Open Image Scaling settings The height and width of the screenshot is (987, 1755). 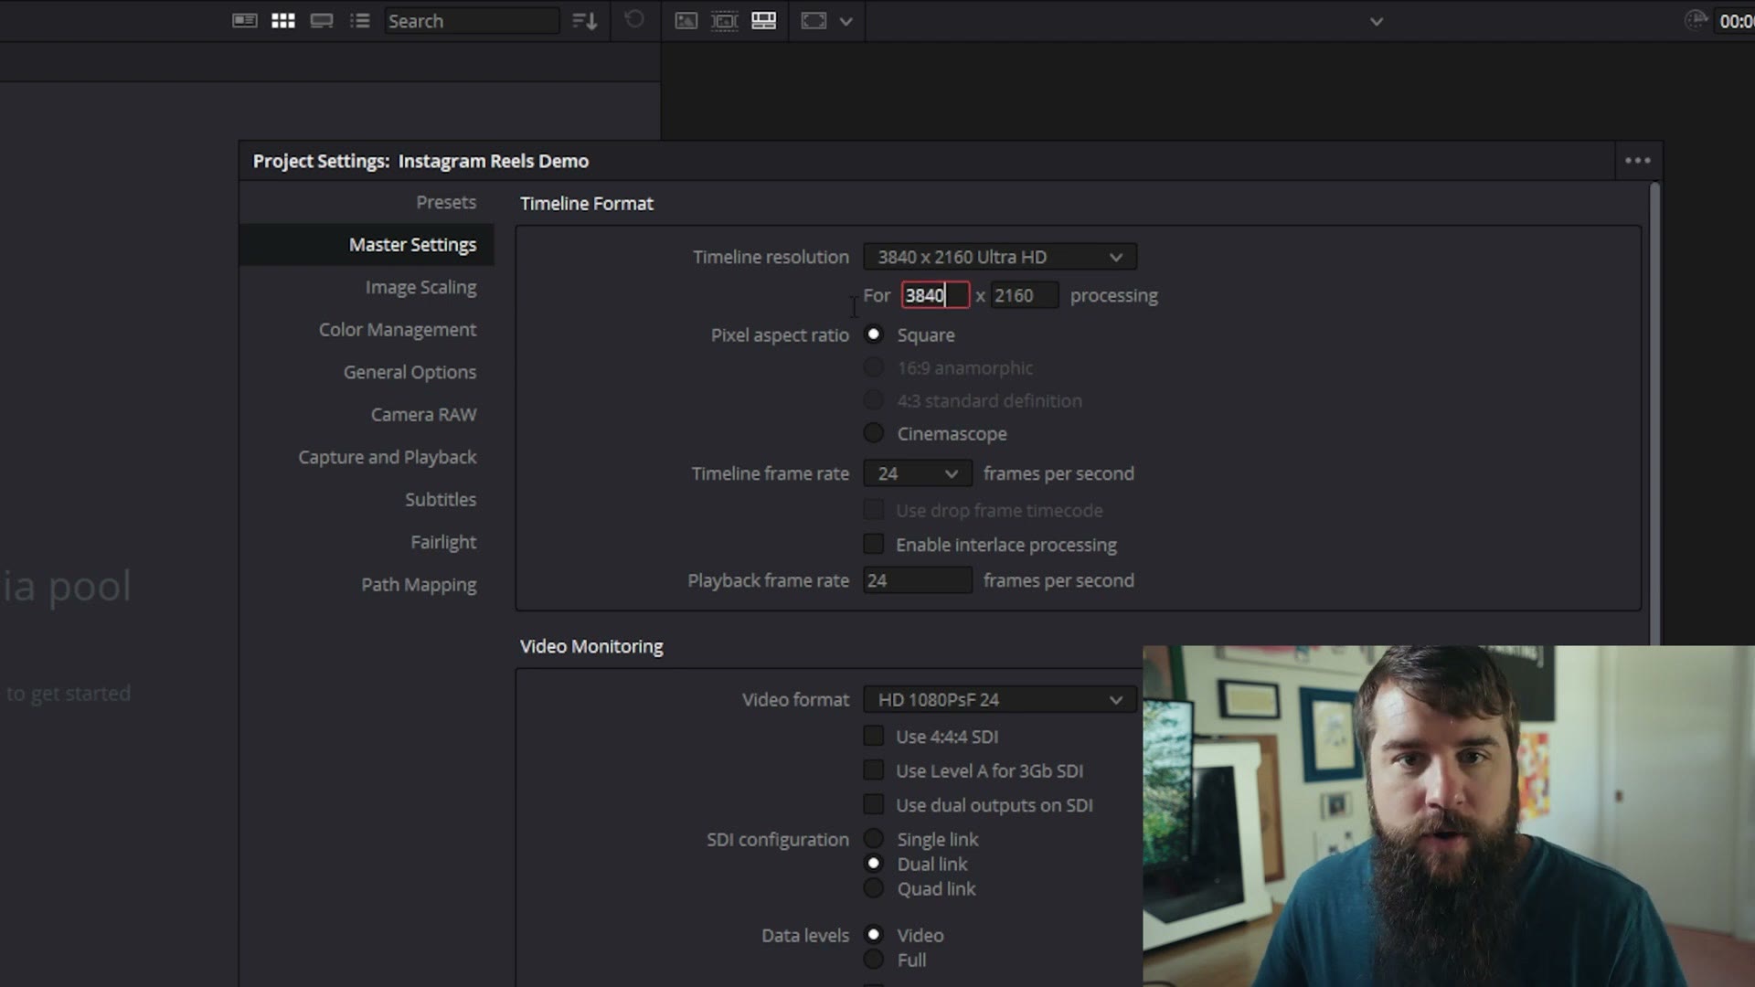[x=420, y=287]
